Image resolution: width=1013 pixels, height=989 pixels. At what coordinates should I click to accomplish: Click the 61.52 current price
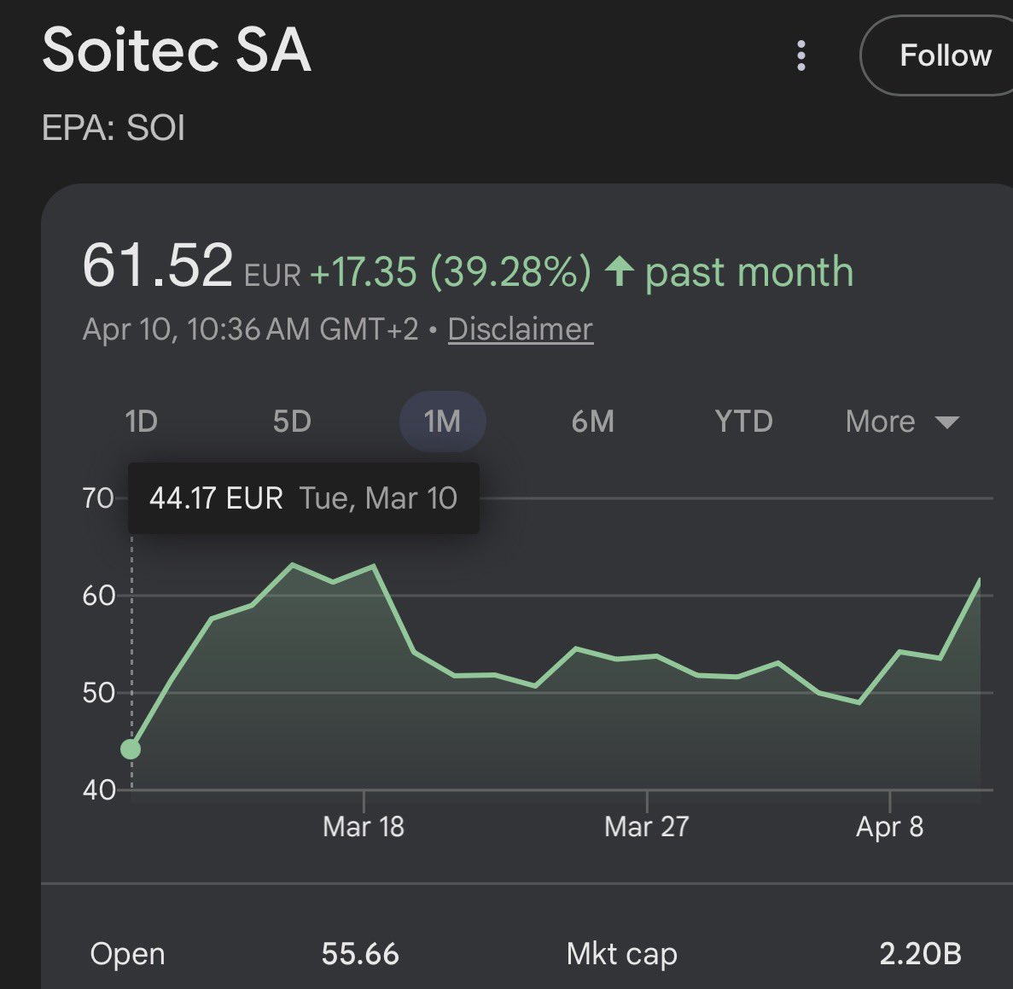[158, 265]
